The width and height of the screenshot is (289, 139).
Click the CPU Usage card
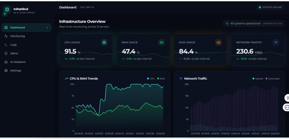click(x=86, y=50)
